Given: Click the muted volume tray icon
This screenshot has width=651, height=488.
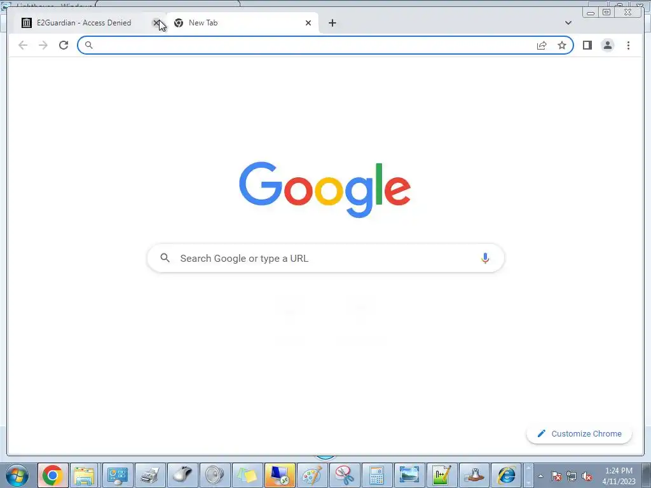Looking at the screenshot, I should [587, 476].
